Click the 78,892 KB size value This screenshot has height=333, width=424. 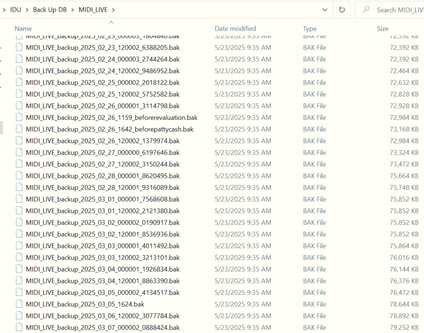pyautogui.click(x=404, y=316)
